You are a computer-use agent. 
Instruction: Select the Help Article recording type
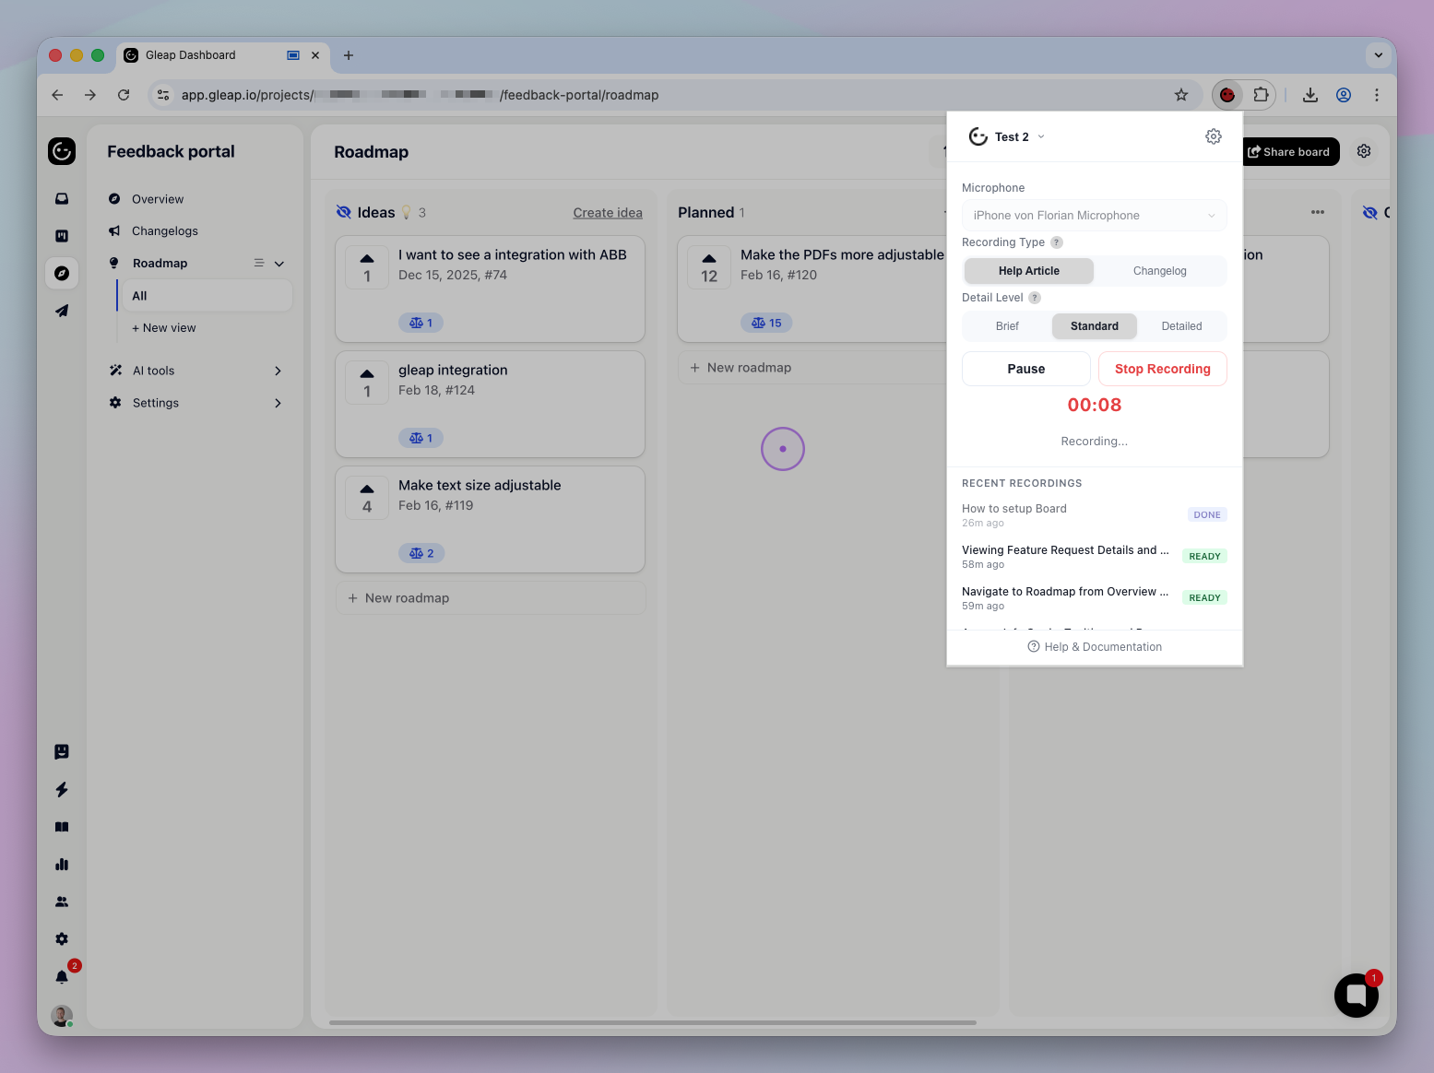point(1029,271)
